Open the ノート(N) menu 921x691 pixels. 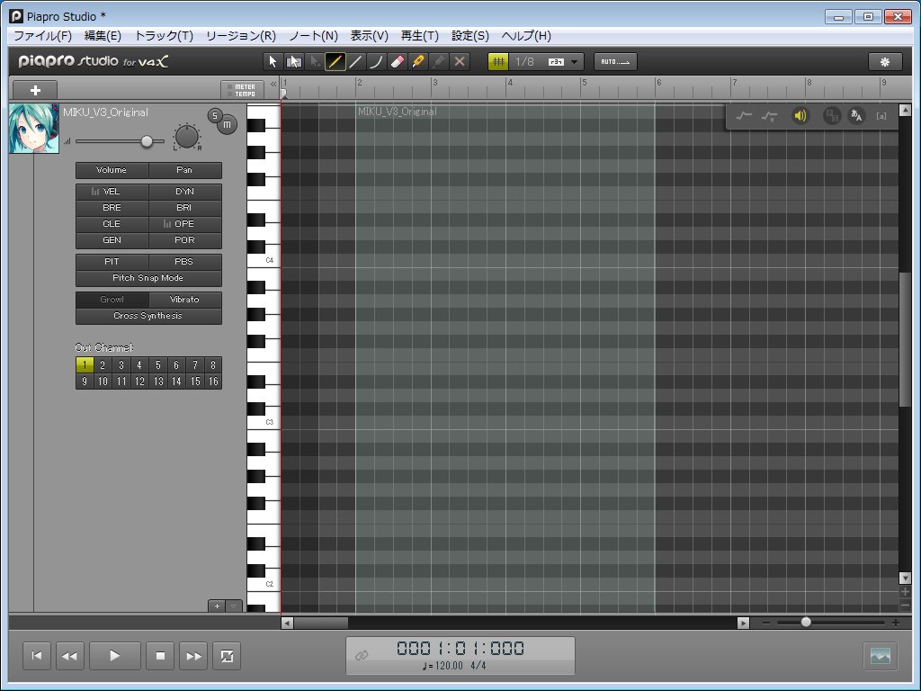pos(314,36)
